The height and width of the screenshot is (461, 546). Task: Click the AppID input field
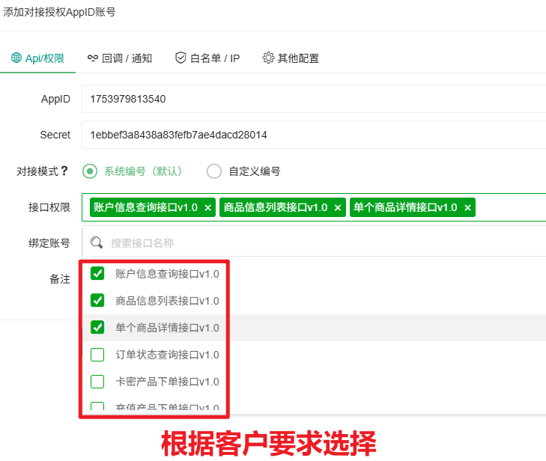315,99
